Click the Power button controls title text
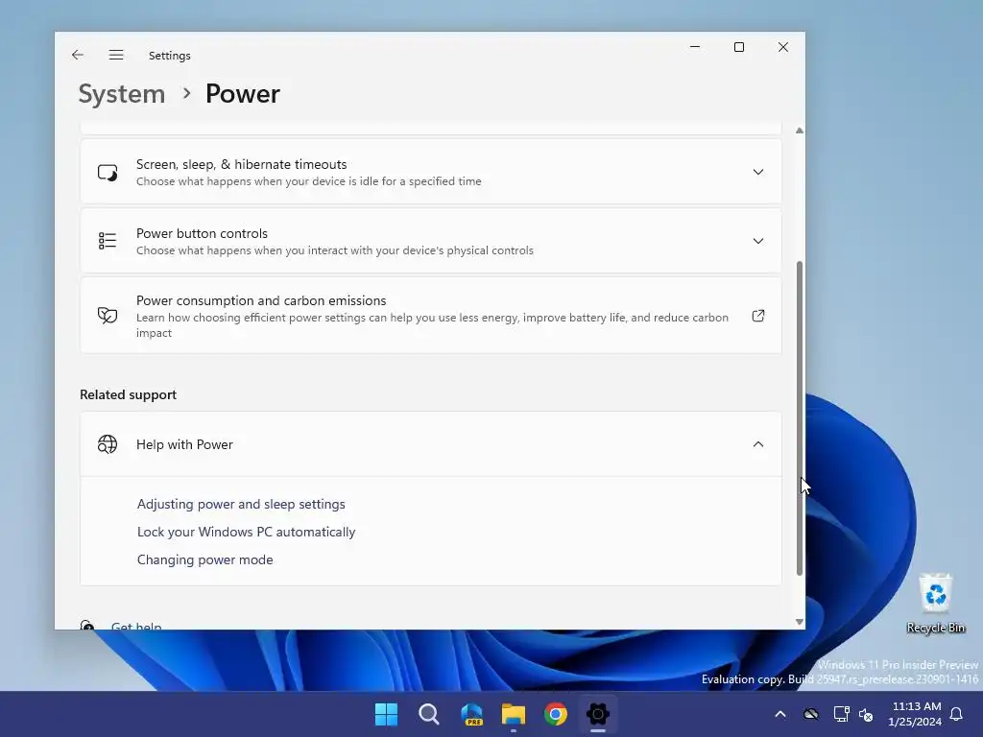Image resolution: width=983 pixels, height=737 pixels. [202, 233]
